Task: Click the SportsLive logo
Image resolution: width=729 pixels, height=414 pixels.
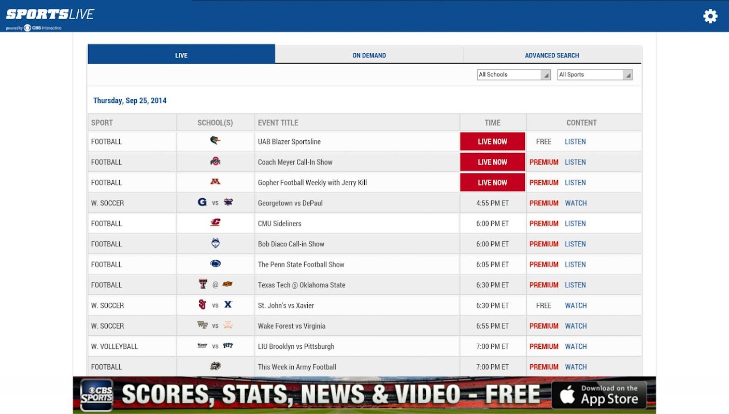Action: pos(50,14)
